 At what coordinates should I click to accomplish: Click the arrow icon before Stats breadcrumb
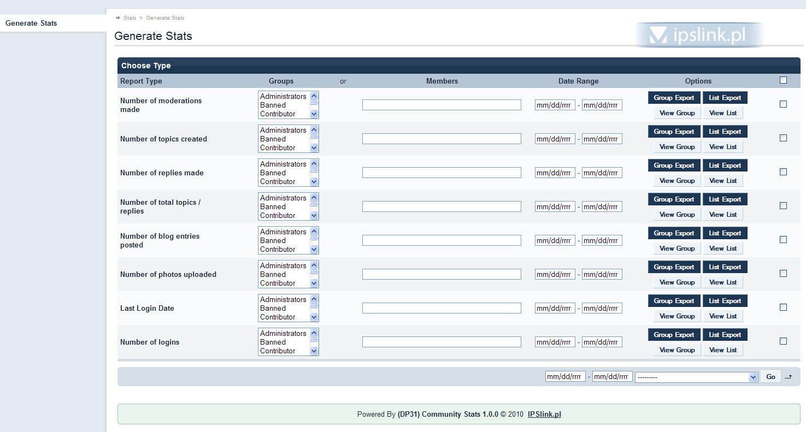coord(117,18)
